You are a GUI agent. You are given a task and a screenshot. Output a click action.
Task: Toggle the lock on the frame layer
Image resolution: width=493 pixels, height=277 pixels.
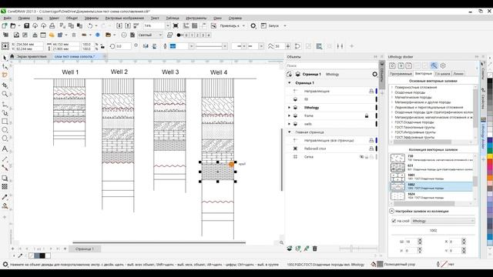(367, 115)
